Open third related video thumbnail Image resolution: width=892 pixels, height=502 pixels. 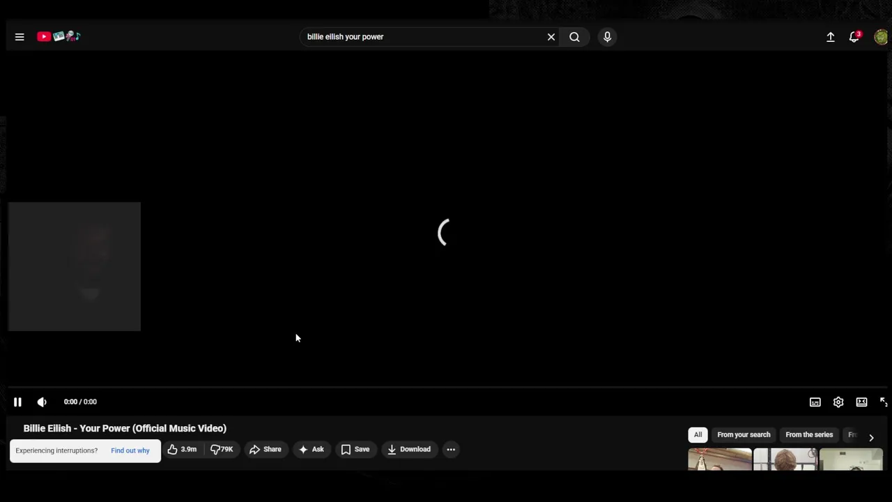[851, 459]
